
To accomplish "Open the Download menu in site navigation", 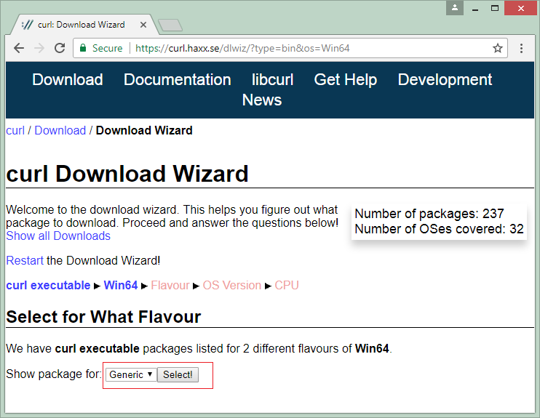I will [x=68, y=79].
